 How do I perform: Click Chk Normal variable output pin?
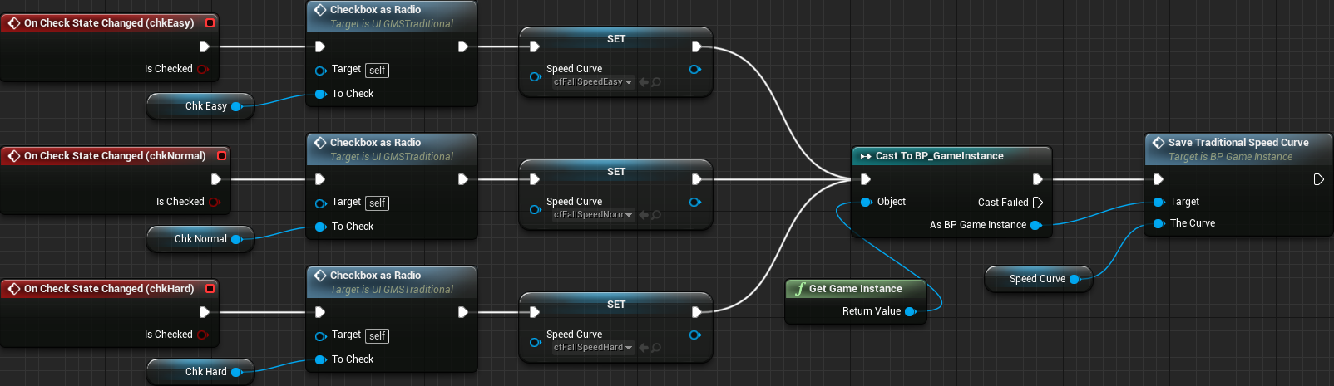[x=236, y=239]
